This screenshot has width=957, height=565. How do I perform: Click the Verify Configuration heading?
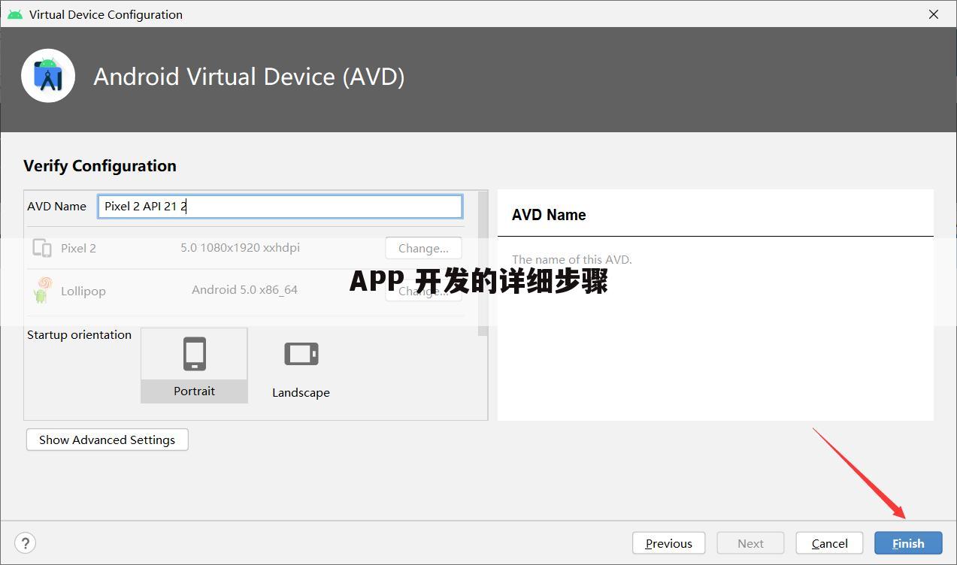tap(100, 165)
